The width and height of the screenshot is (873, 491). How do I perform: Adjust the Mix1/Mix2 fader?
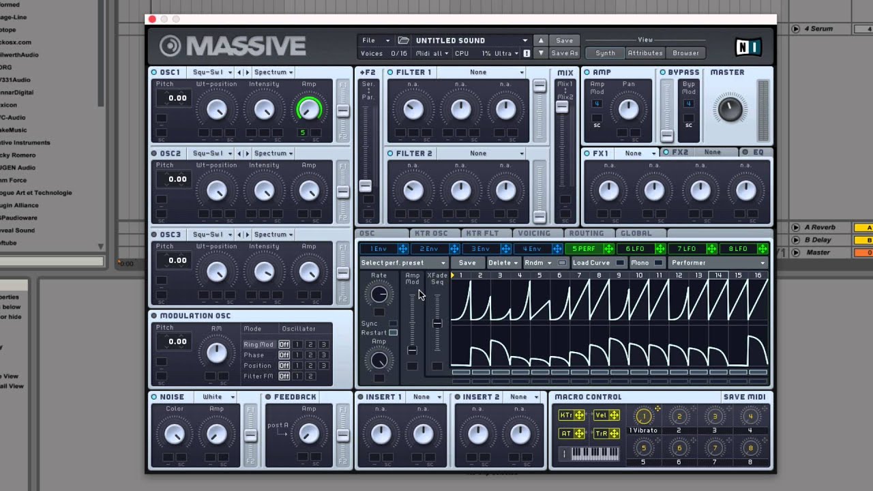click(x=562, y=106)
